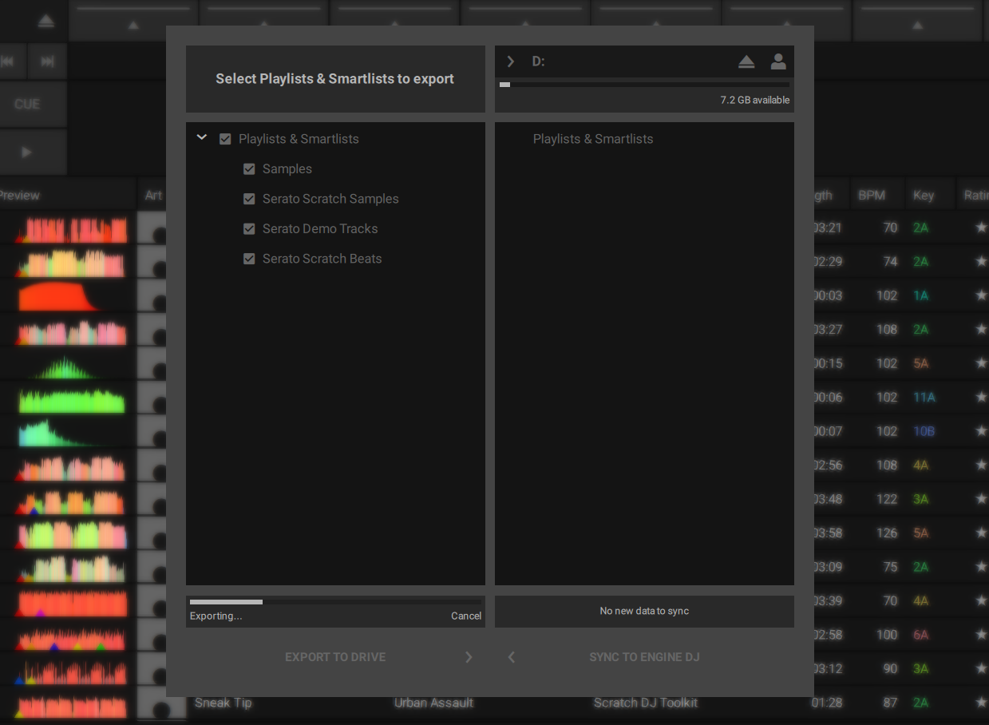Image resolution: width=989 pixels, height=725 pixels.
Task: Uncheck Serato Demo Tracks playlist
Action: click(249, 229)
